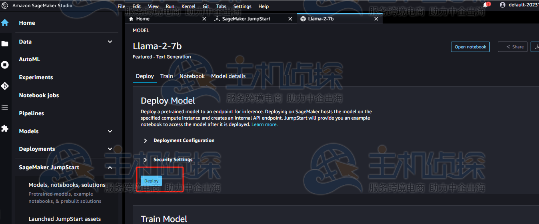
Task: Close the SageMaker JumpStart tab
Action: tap(290, 19)
